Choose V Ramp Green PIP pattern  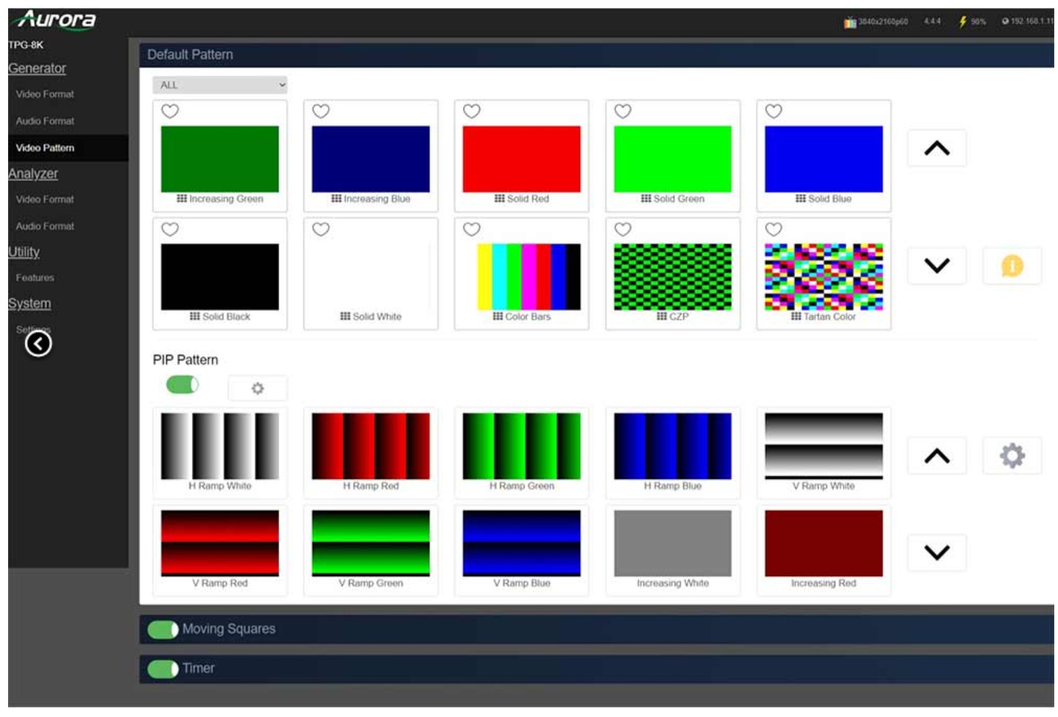(370, 543)
